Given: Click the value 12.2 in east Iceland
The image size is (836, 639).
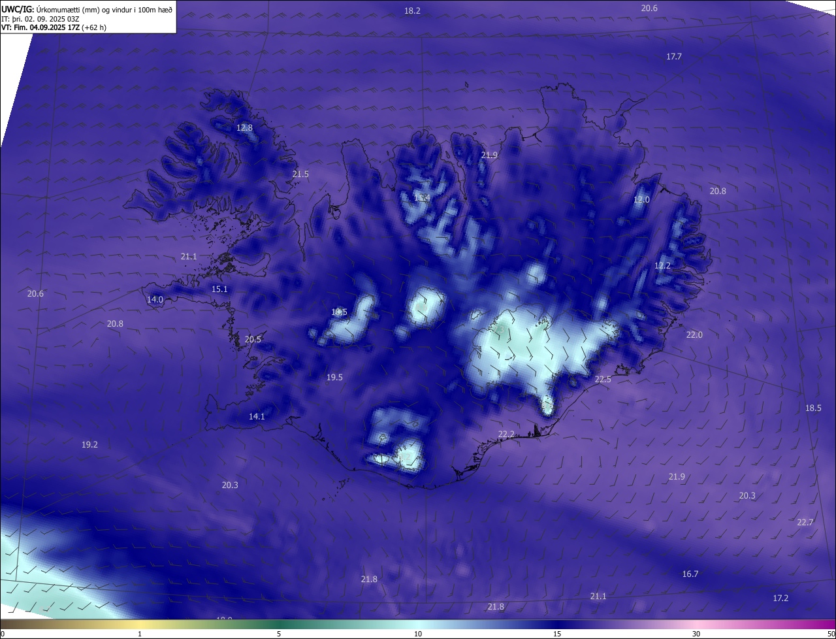Looking at the screenshot, I should 662,265.
